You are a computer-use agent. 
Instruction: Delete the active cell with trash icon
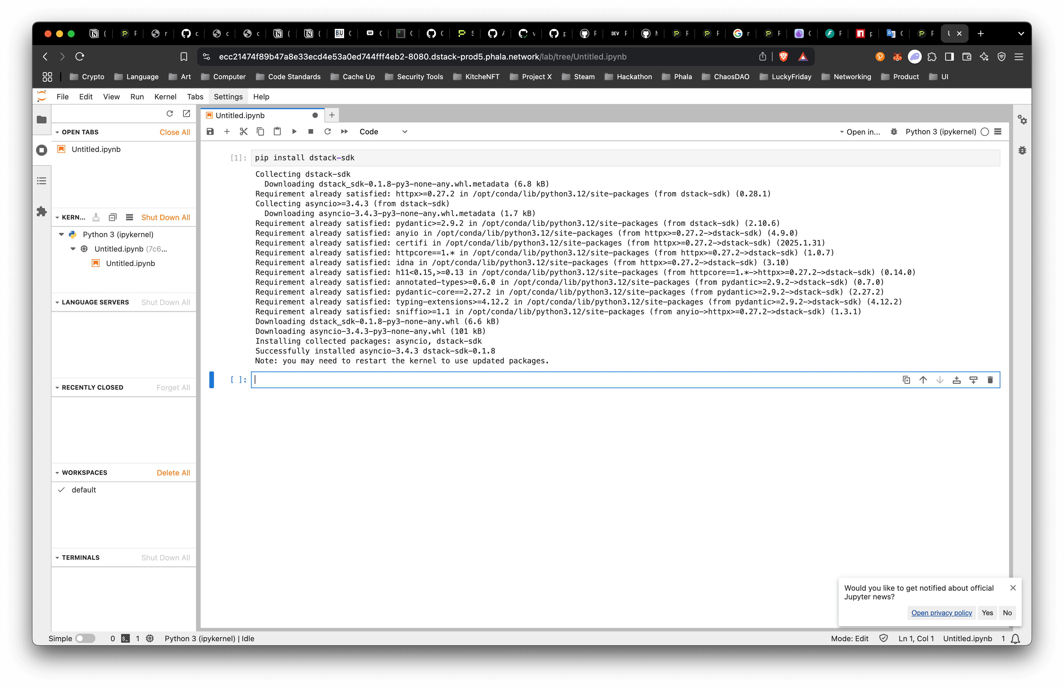pos(990,380)
